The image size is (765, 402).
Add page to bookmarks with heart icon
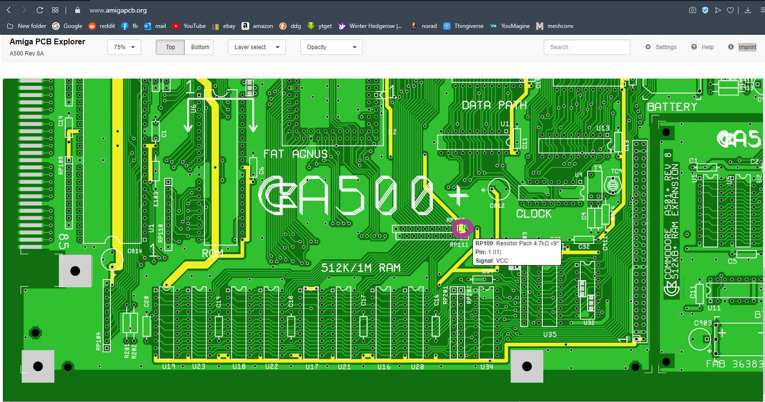coord(730,10)
